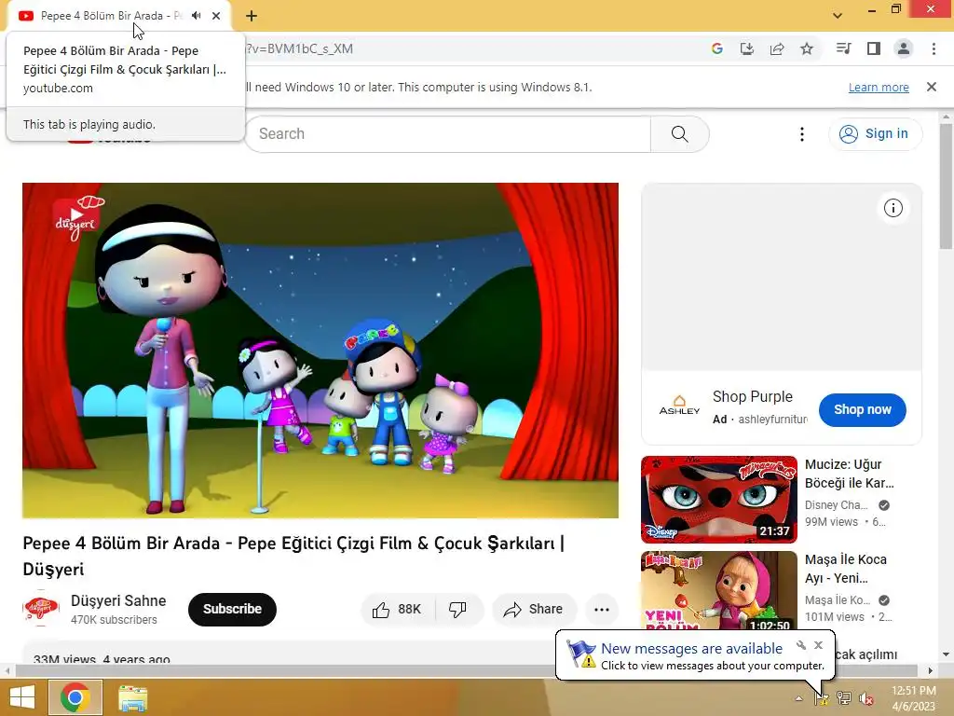This screenshot has width=954, height=716.
Task: Close the New messages balloon
Action: pos(818,645)
